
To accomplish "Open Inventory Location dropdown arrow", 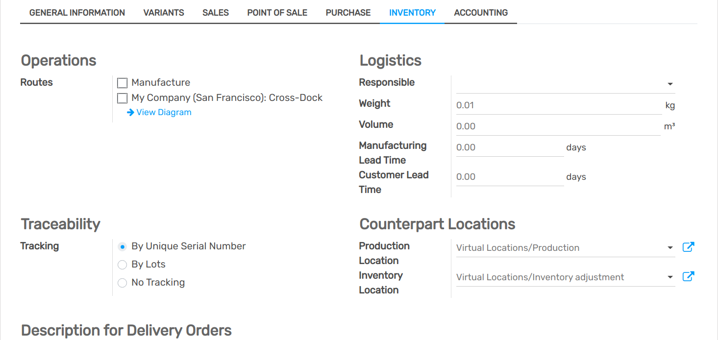I will (x=670, y=277).
